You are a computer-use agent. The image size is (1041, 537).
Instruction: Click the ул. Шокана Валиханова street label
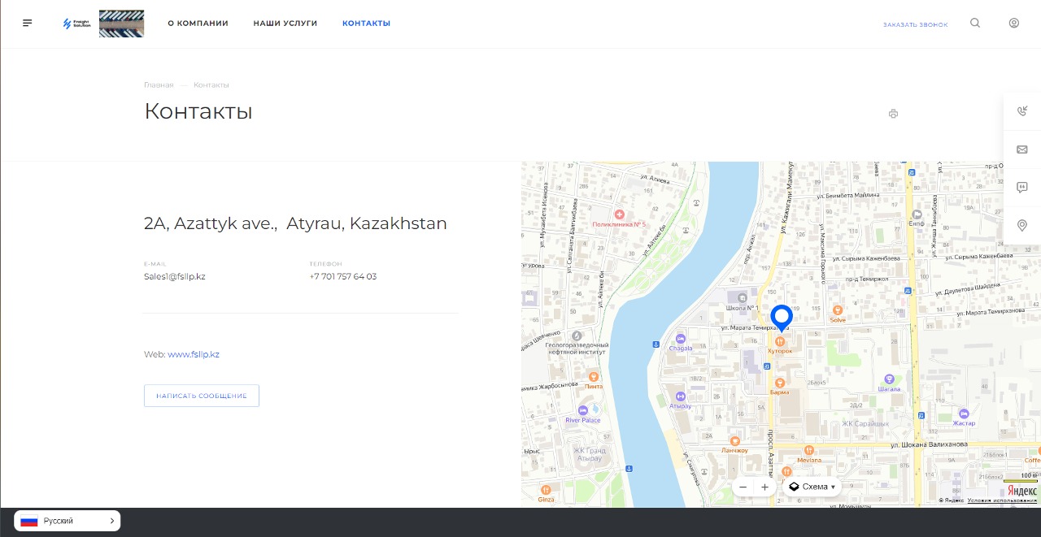tap(929, 445)
